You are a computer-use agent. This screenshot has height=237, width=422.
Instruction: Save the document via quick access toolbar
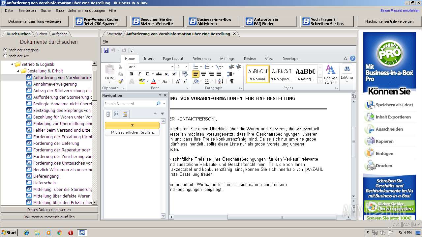click(x=106, y=50)
